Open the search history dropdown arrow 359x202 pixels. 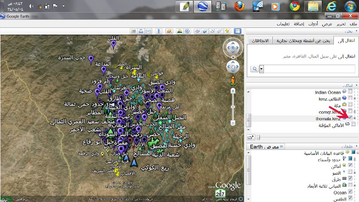[x=262, y=69]
